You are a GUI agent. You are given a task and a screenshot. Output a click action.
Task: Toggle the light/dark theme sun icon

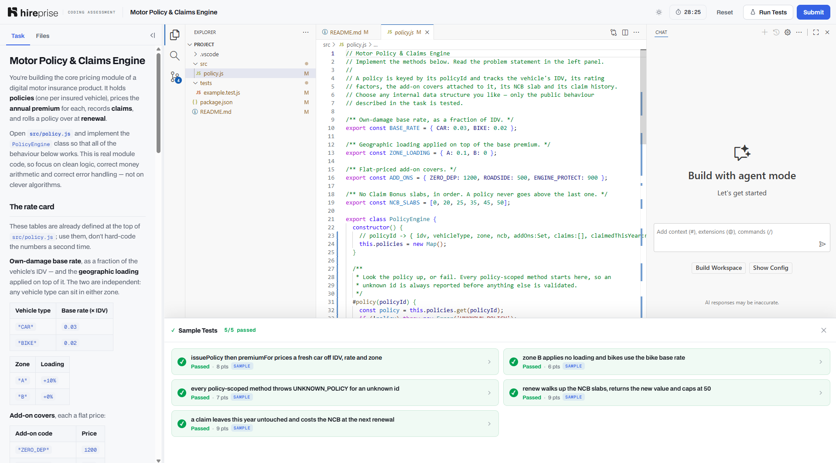click(659, 12)
